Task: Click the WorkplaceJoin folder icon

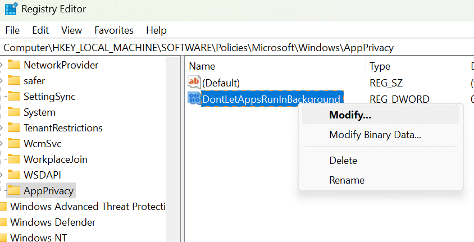Action: 14,159
